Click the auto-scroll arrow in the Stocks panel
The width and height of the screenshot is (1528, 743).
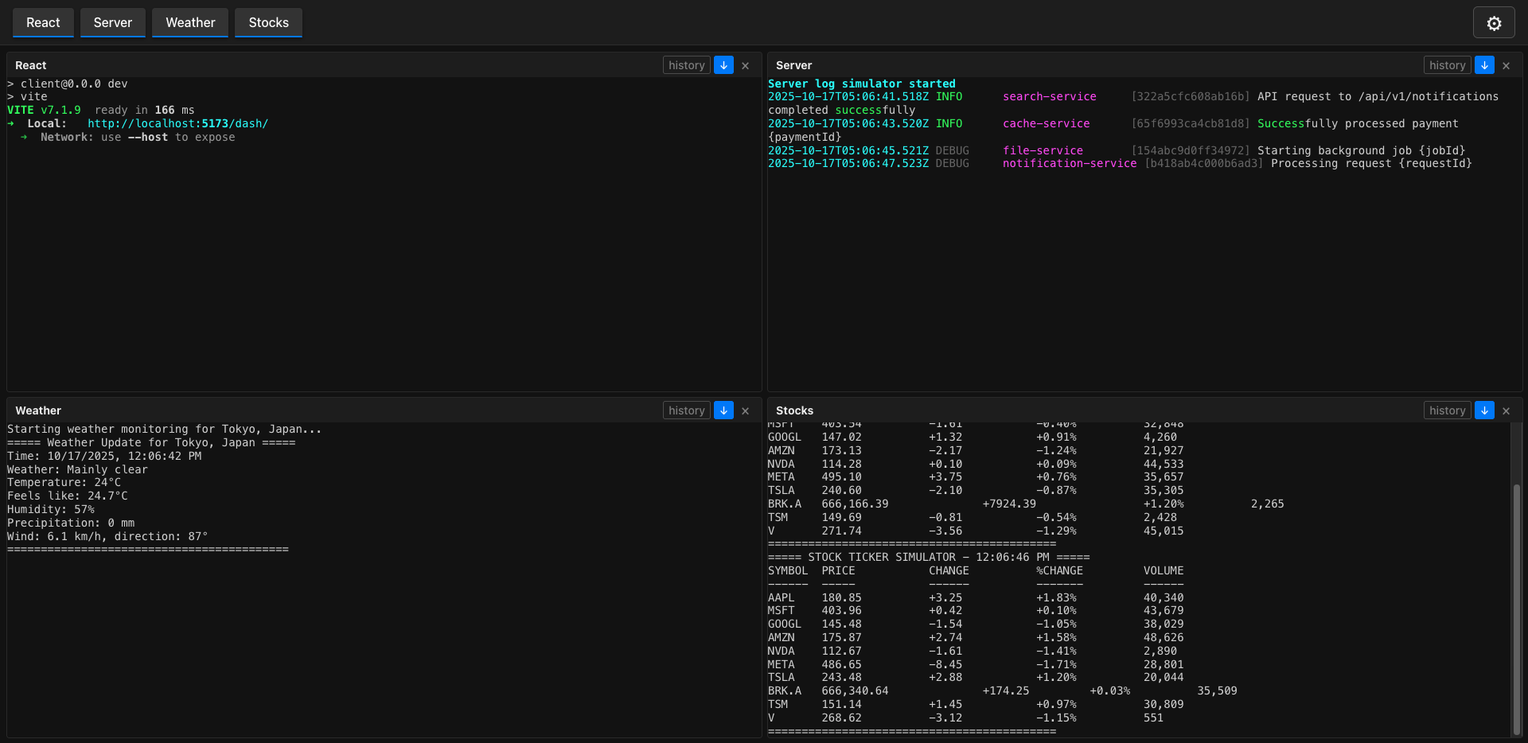1484,410
